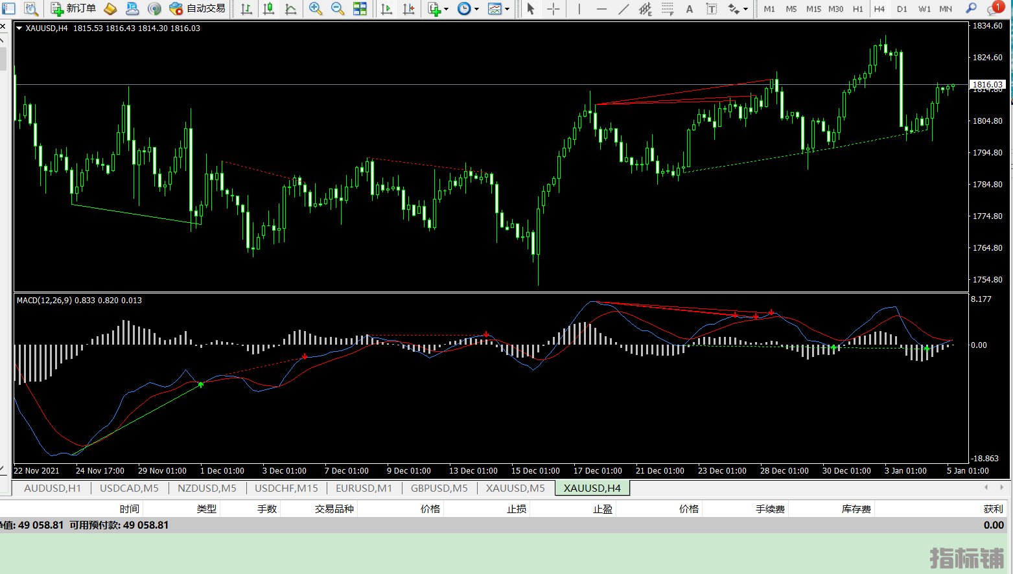
Task: Expand the arrows objects dropdown
Action: pyautogui.click(x=746, y=9)
